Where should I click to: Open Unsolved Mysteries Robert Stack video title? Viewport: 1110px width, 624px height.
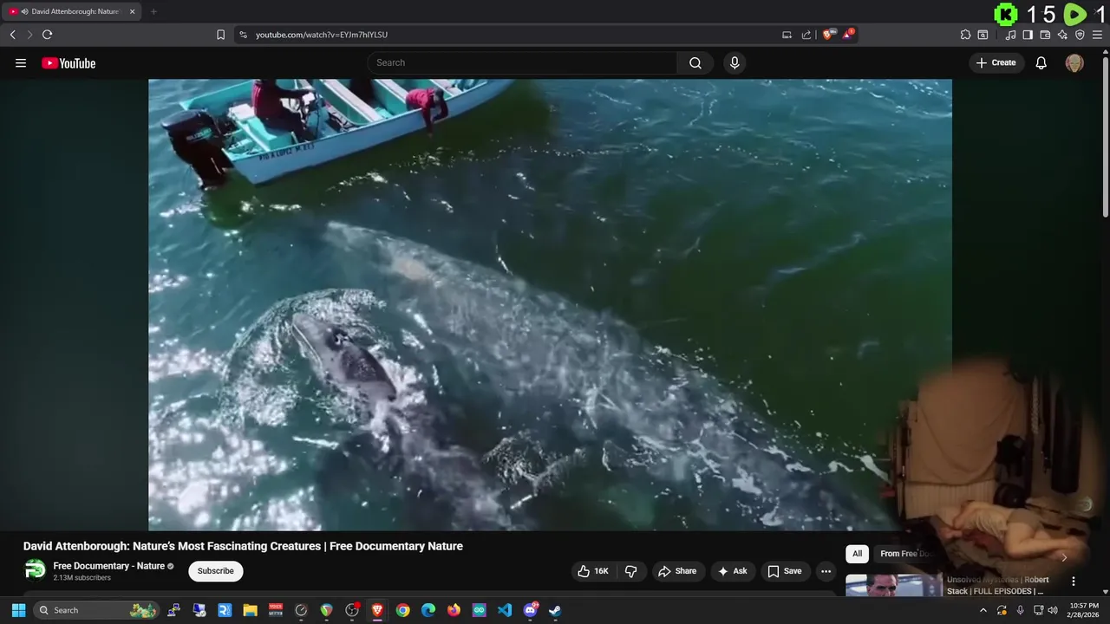(x=998, y=585)
